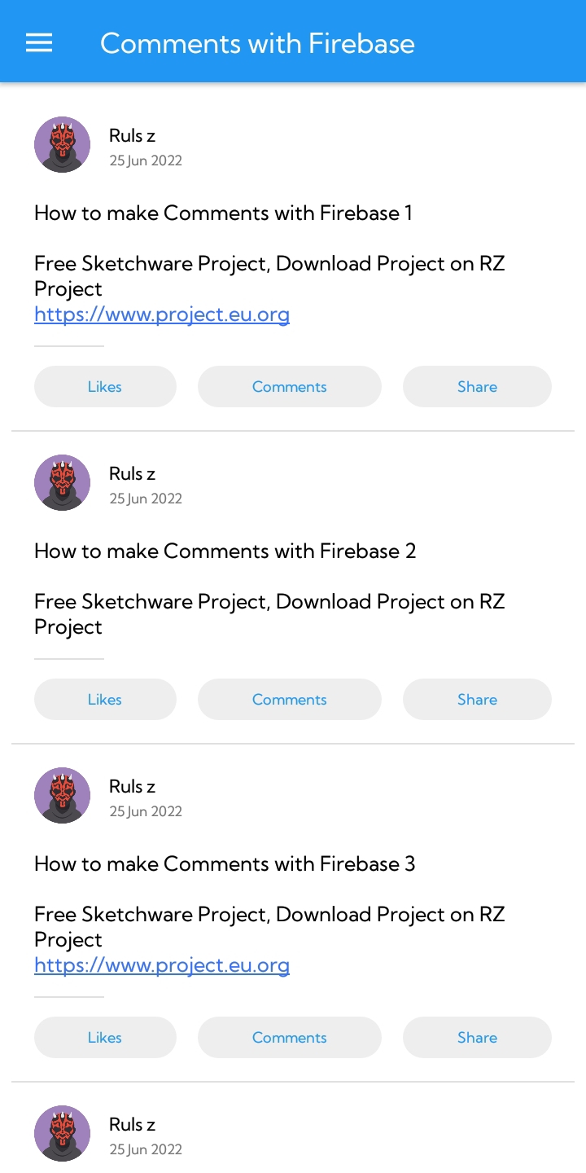The height and width of the screenshot is (1173, 586).
Task: Open the hamburger navigation menu
Action: click(39, 42)
